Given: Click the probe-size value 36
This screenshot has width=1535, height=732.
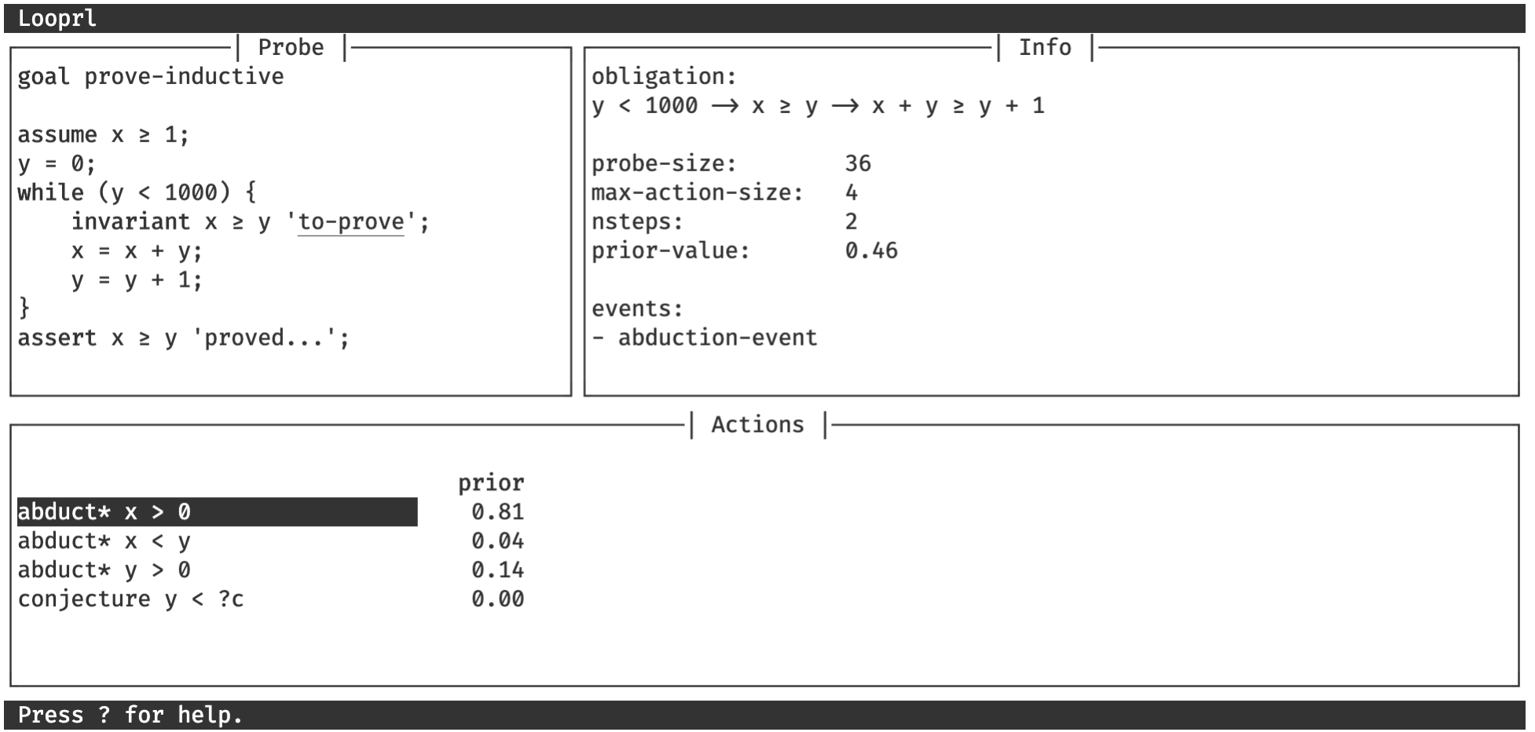Looking at the screenshot, I should pyautogui.click(x=858, y=164).
